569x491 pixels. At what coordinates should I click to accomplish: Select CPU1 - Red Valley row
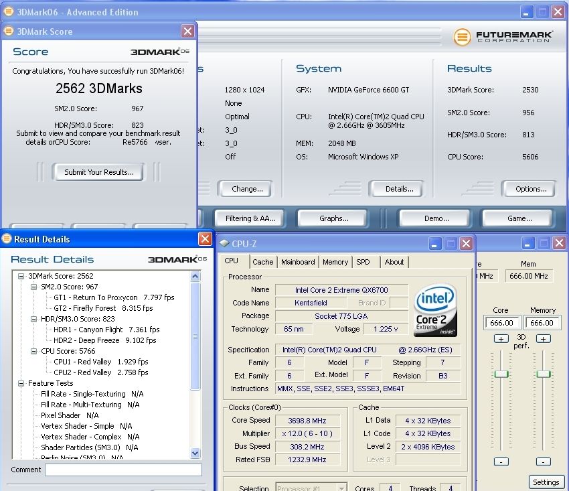tap(101, 362)
